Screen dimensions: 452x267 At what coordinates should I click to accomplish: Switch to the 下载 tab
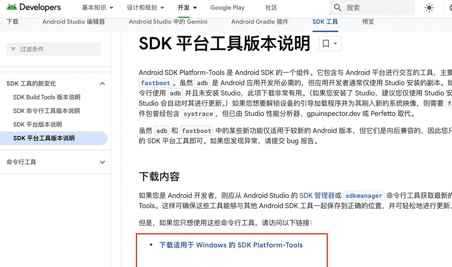(x=12, y=22)
